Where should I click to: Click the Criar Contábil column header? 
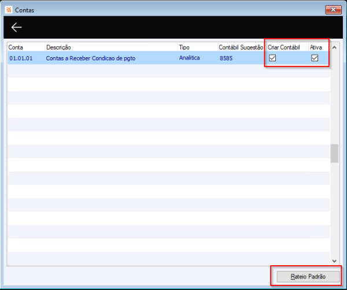pyautogui.click(x=287, y=47)
